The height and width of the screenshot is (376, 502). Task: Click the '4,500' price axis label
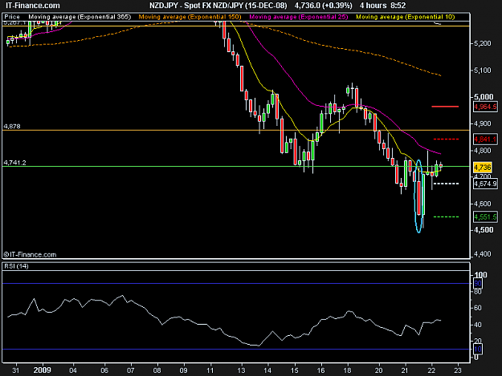tap(484, 230)
